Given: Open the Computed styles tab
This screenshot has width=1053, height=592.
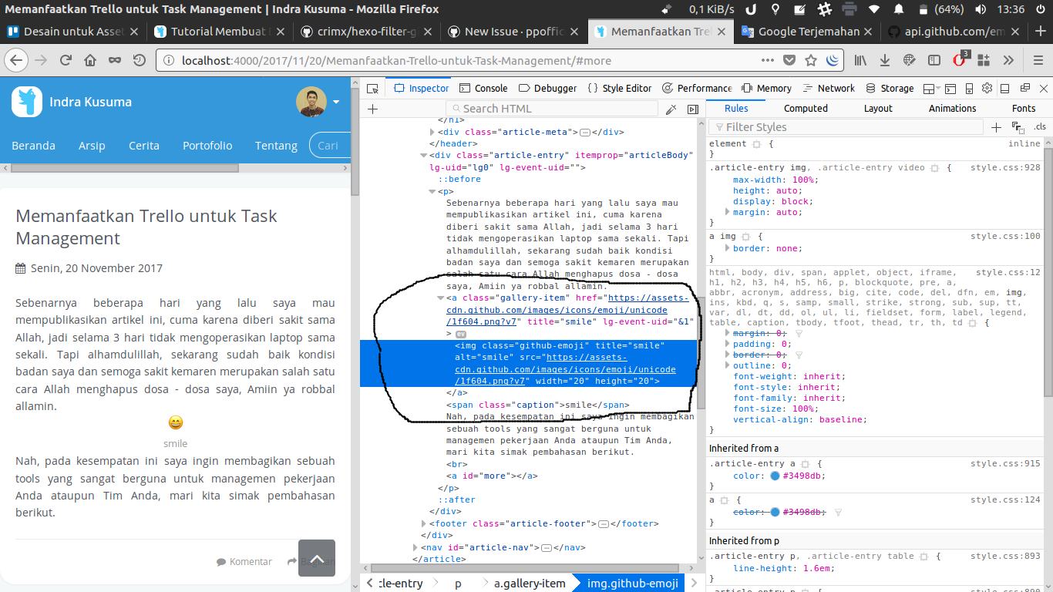Looking at the screenshot, I should tap(805, 109).
